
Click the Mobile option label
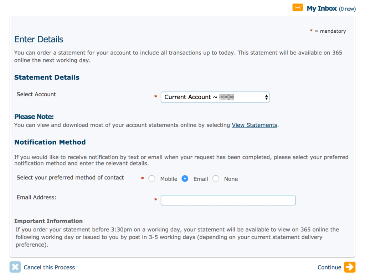(x=169, y=179)
